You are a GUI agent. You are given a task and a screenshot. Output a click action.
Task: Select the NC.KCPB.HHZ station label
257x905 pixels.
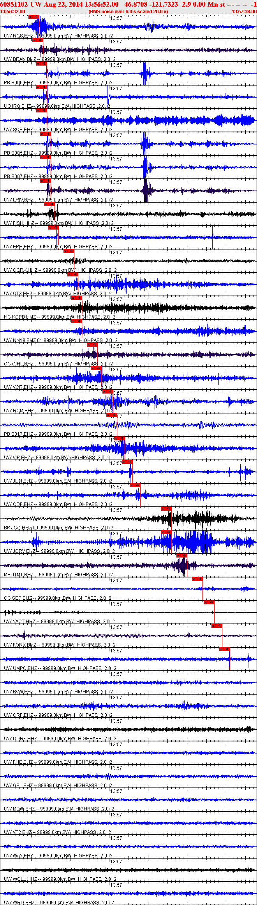coord(20,317)
